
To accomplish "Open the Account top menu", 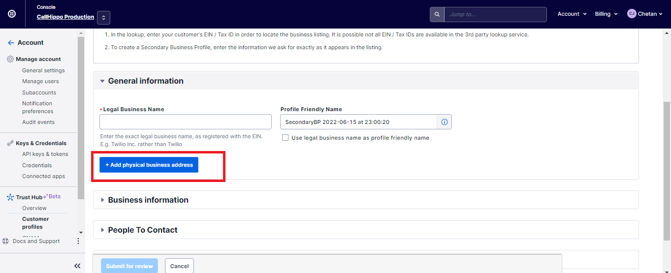I will pos(572,14).
